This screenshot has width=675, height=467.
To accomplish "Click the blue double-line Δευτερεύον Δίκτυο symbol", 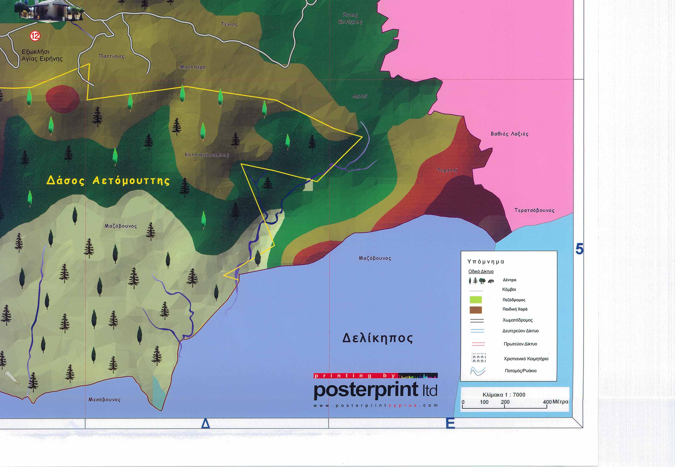I will [x=477, y=331].
